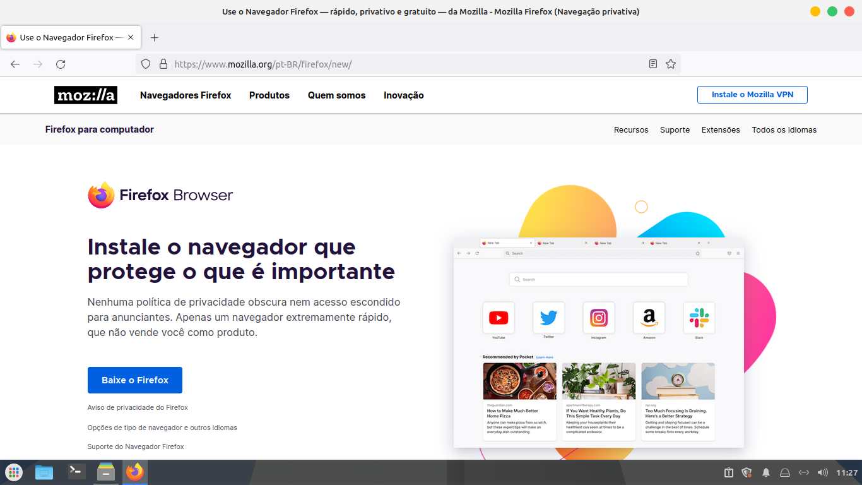
Task: Click the Firefox Browser logo
Action: pos(160,195)
